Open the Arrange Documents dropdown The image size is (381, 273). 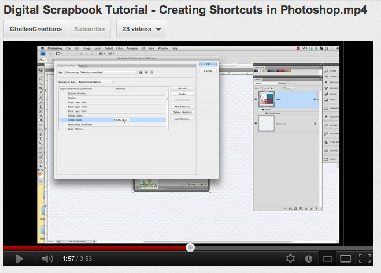[102, 53]
